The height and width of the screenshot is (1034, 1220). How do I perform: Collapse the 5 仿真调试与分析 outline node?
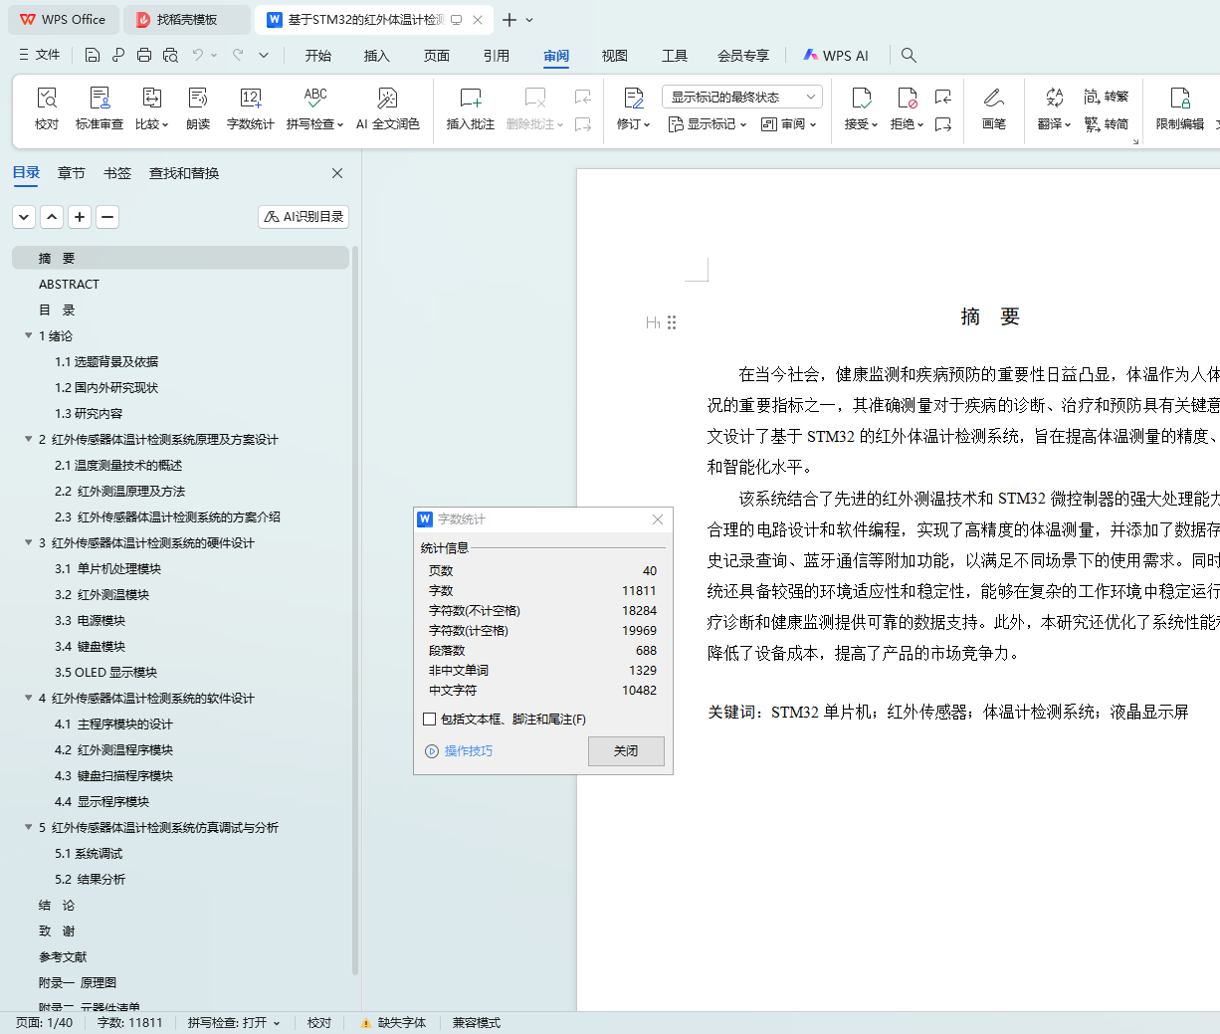tap(29, 827)
